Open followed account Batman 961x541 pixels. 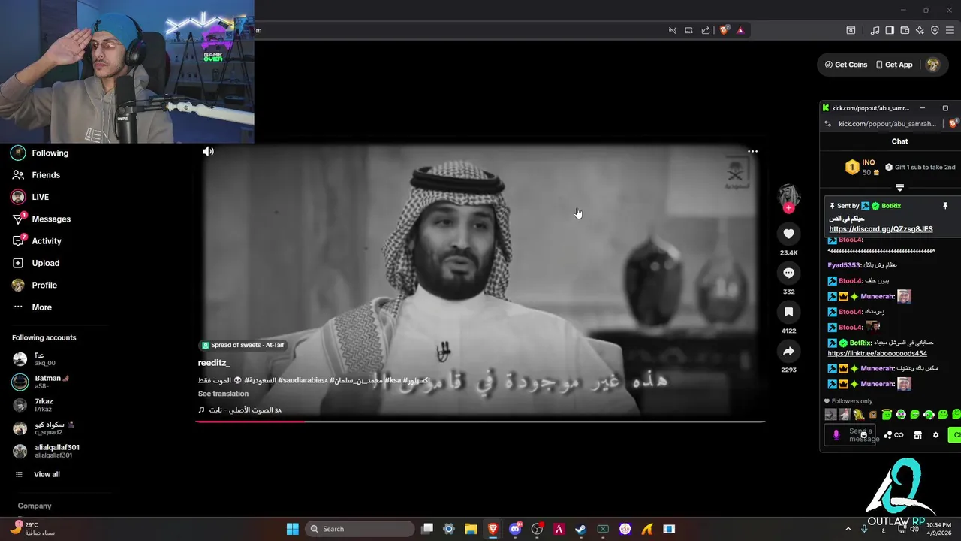tap(41, 382)
